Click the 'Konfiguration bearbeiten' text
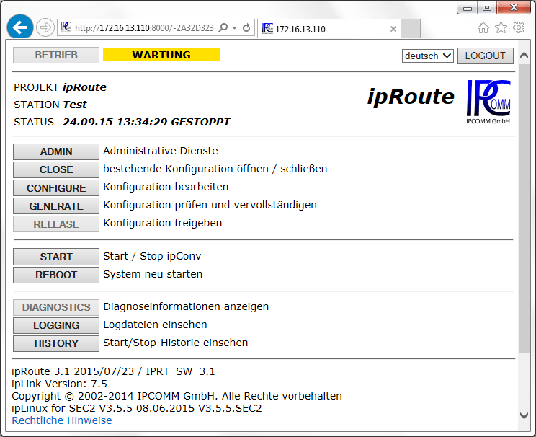536x437 pixels. coord(166,187)
